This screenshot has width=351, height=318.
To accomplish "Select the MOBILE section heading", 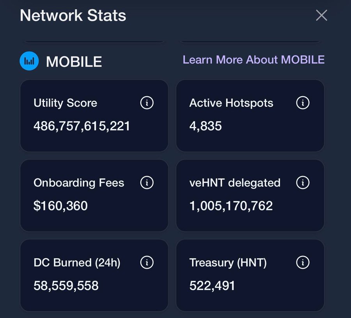I will tap(74, 62).
